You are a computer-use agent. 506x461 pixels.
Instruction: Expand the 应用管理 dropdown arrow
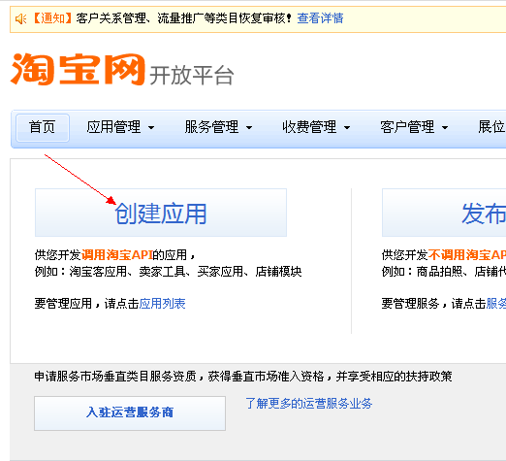151,128
